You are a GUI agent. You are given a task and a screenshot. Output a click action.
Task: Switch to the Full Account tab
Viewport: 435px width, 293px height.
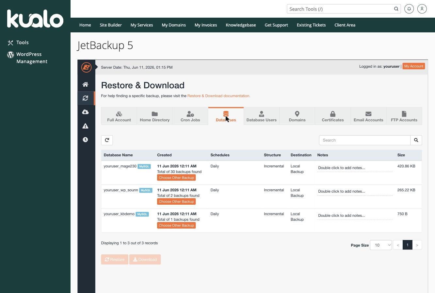[x=119, y=116]
